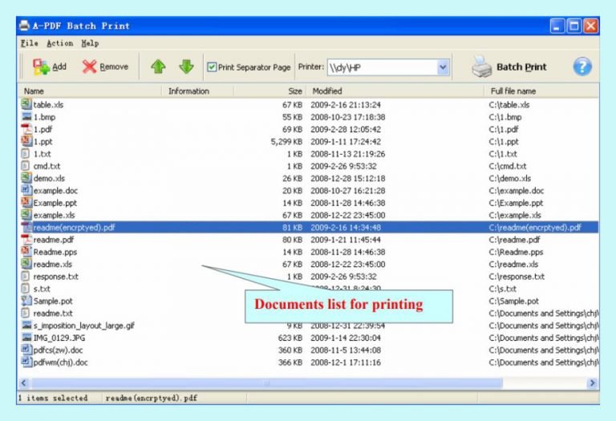Select the 1.ppt PowerPoint file icon
The image size is (616, 421).
click(26, 141)
